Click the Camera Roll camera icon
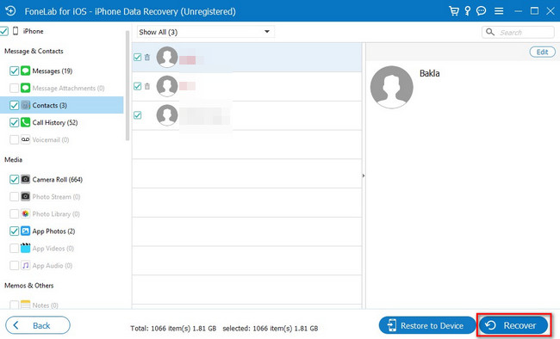This screenshot has height=339, width=560. 25,179
